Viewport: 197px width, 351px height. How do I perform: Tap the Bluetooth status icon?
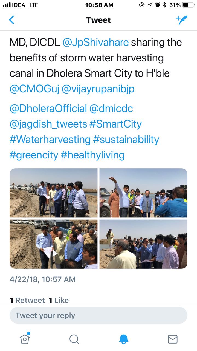click(164, 5)
